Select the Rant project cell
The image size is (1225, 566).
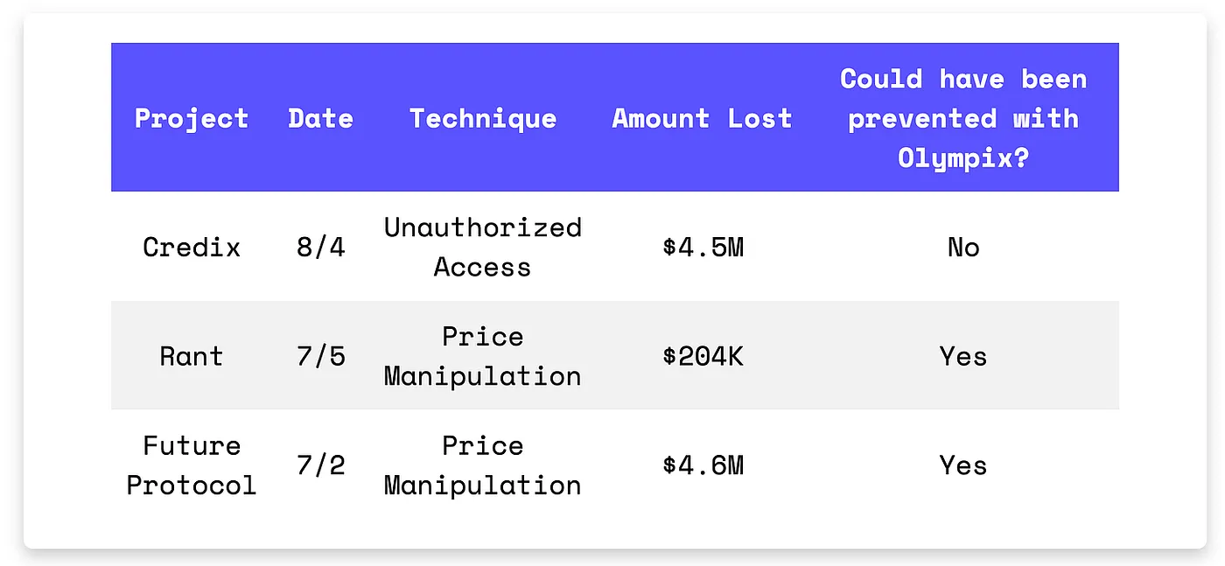point(192,356)
